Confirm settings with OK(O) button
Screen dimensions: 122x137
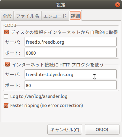click(102, 130)
